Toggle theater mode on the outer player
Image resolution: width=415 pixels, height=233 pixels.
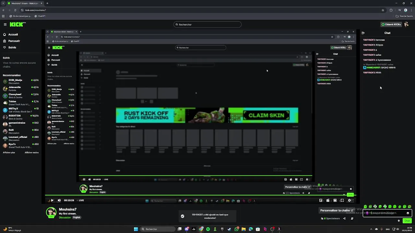335,200
